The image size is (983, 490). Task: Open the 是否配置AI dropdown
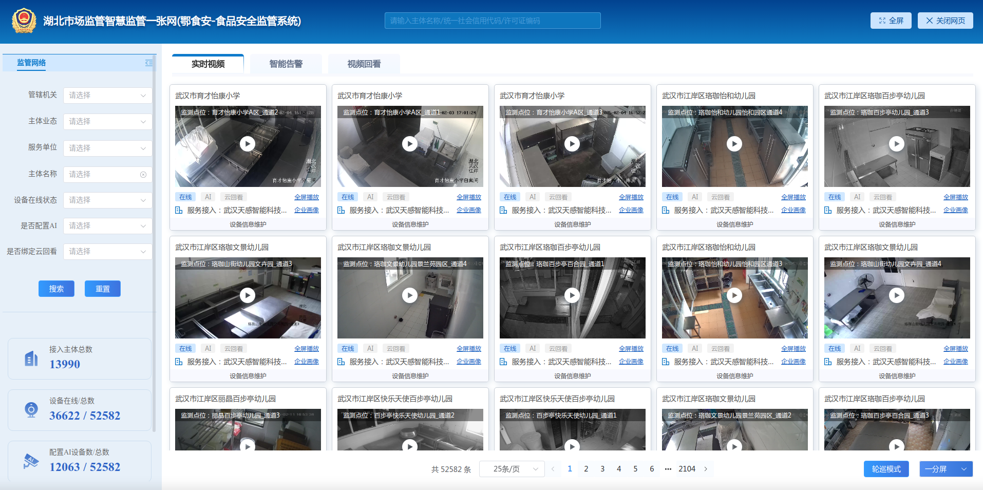click(108, 226)
